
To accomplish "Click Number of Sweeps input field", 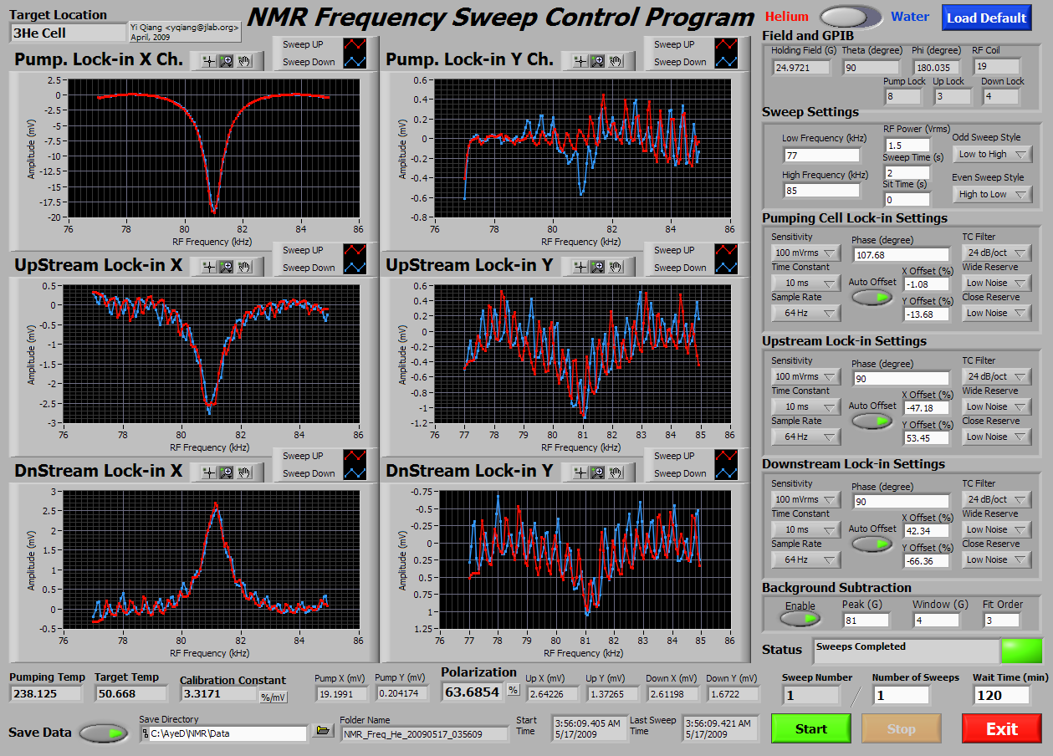I will [x=901, y=695].
